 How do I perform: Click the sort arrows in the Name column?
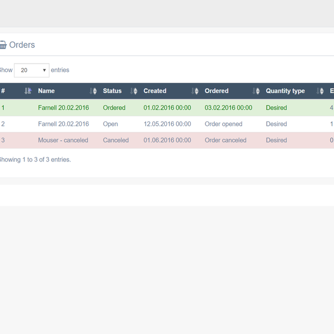pyautogui.click(x=93, y=91)
